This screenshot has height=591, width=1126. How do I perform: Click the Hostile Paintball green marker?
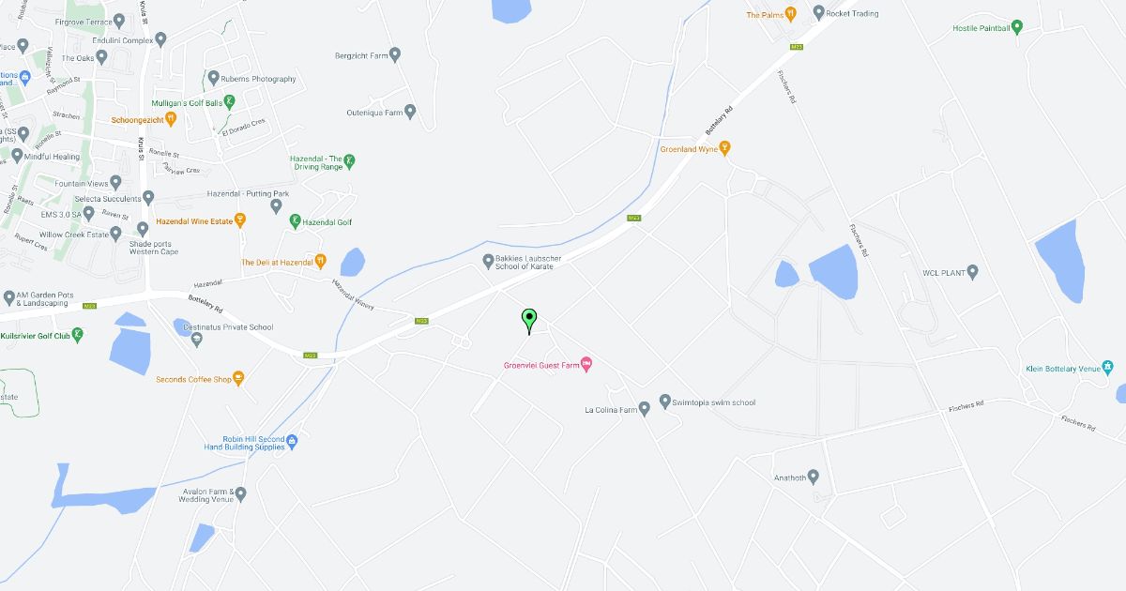click(1017, 28)
